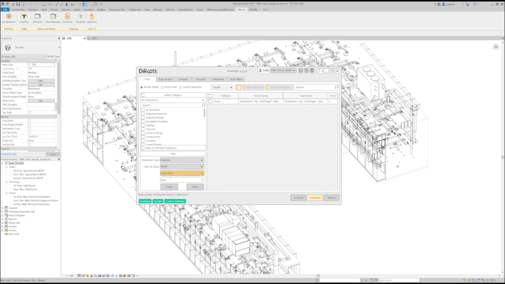The image size is (505, 284).
Task: Click the yellow Visualize button
Action: click(x=315, y=198)
